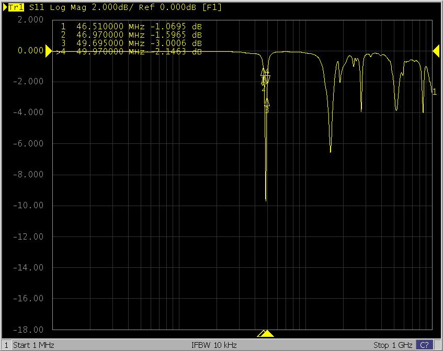Screen dimensions: 443x351
Task: Click the [F1] fixture simulator indicator
Action: [x=213, y=7]
